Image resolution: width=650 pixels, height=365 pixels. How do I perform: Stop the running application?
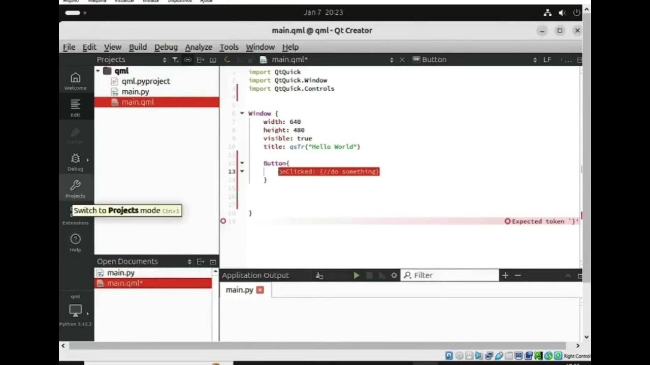pyautogui.click(x=369, y=275)
